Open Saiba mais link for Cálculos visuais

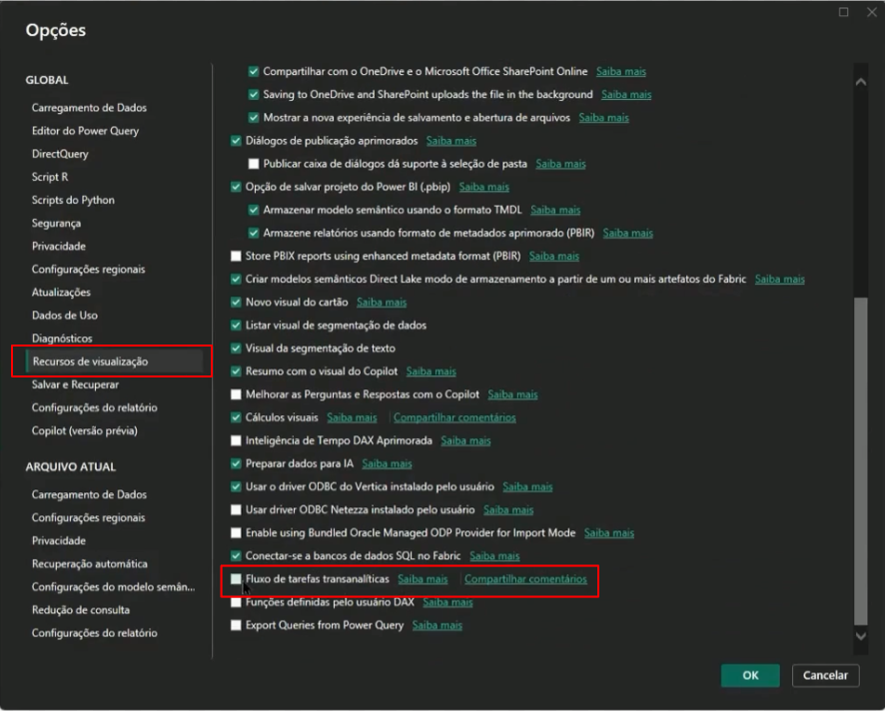tap(352, 417)
